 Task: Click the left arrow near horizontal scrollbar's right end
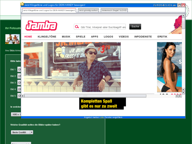(x=177, y=96)
